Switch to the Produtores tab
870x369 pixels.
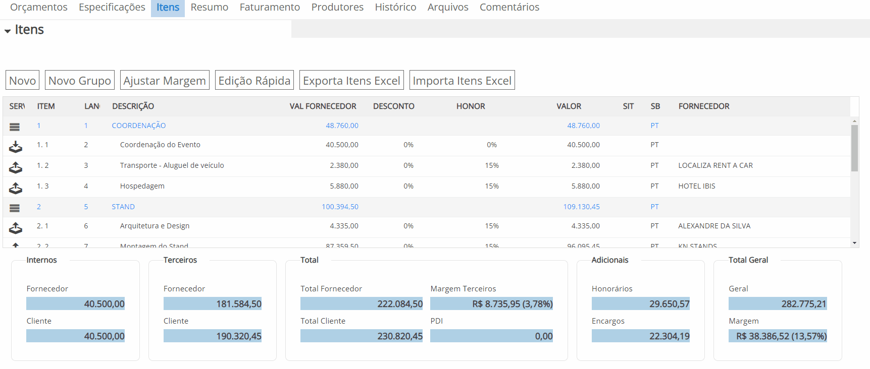pos(337,7)
